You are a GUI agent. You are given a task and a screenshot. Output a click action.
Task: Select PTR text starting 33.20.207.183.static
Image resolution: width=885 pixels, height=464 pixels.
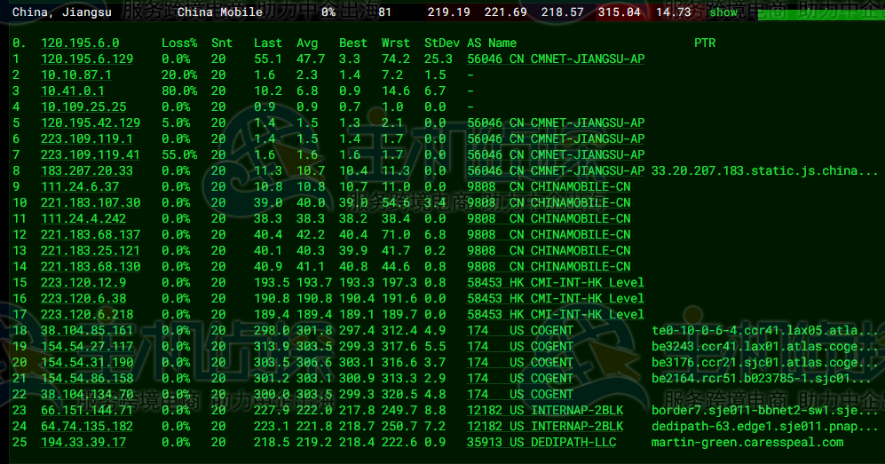[x=765, y=171]
